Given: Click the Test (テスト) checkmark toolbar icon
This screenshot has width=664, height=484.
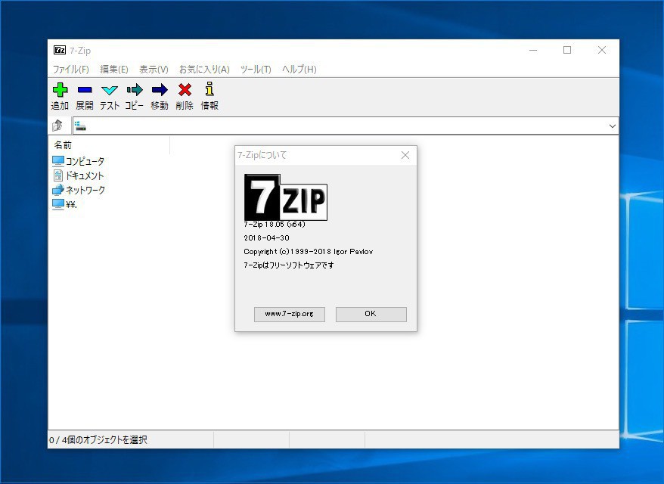Looking at the screenshot, I should (110, 90).
